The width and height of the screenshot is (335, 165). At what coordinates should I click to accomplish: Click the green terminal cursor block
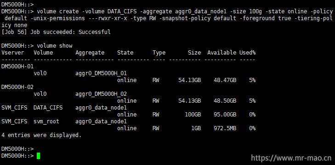tap(39, 156)
